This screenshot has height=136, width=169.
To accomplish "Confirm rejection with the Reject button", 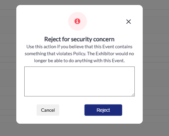I will pos(103,110).
